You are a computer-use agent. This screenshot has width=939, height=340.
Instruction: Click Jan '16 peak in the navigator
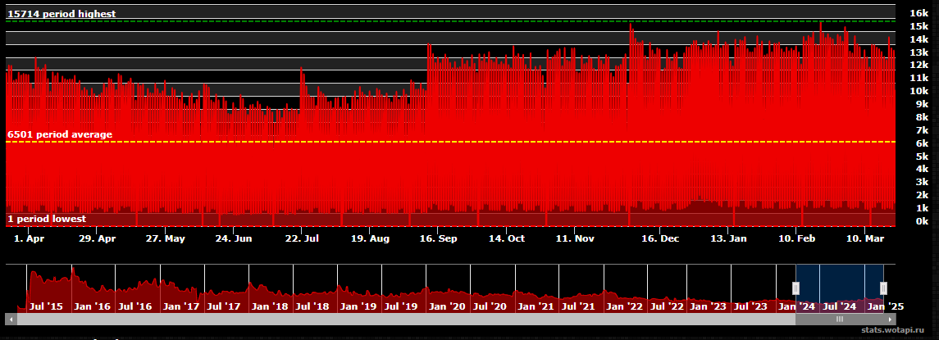(74, 271)
